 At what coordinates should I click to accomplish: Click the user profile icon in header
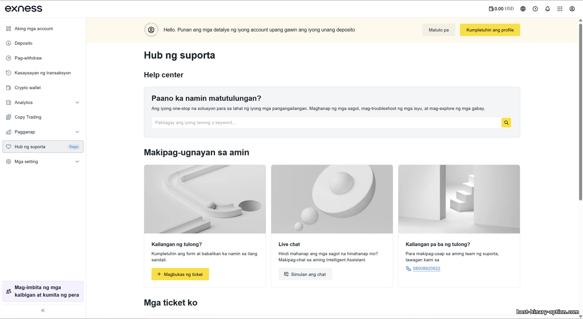(x=572, y=9)
